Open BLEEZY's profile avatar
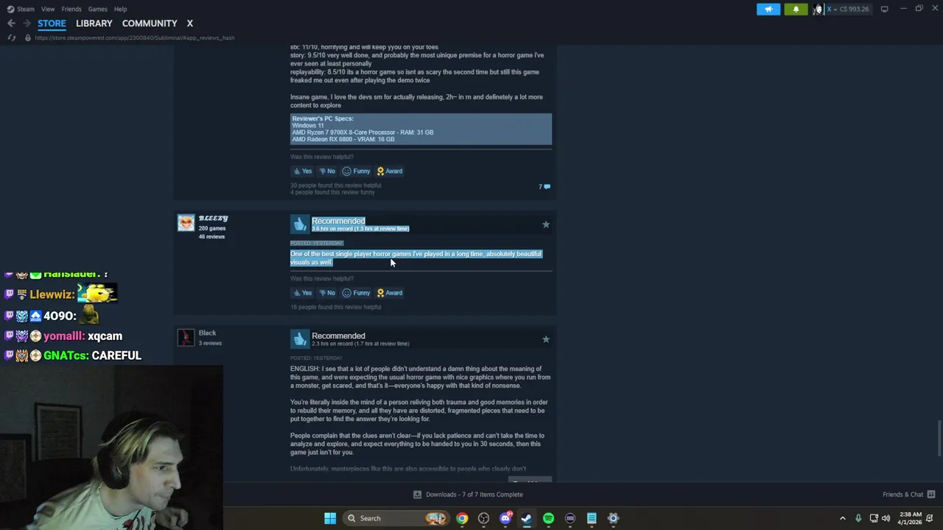Screen dimensions: 943x530 pyautogui.click(x=186, y=223)
